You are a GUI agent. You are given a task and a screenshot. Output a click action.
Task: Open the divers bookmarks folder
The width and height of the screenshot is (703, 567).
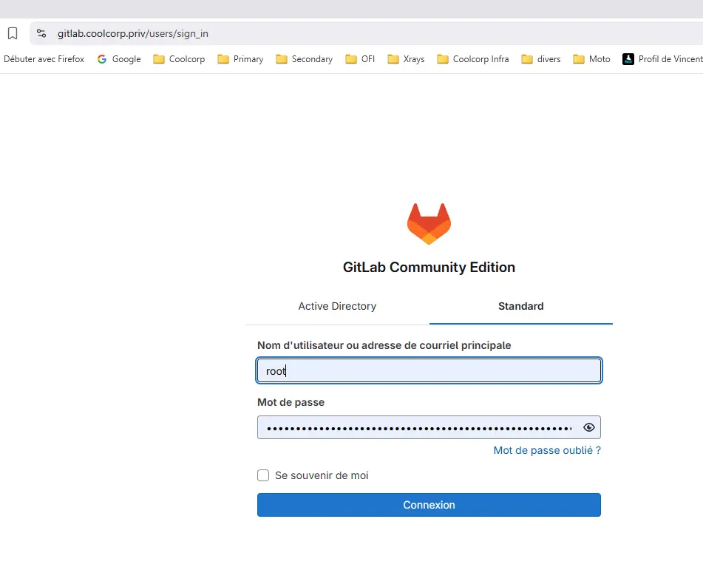540,59
